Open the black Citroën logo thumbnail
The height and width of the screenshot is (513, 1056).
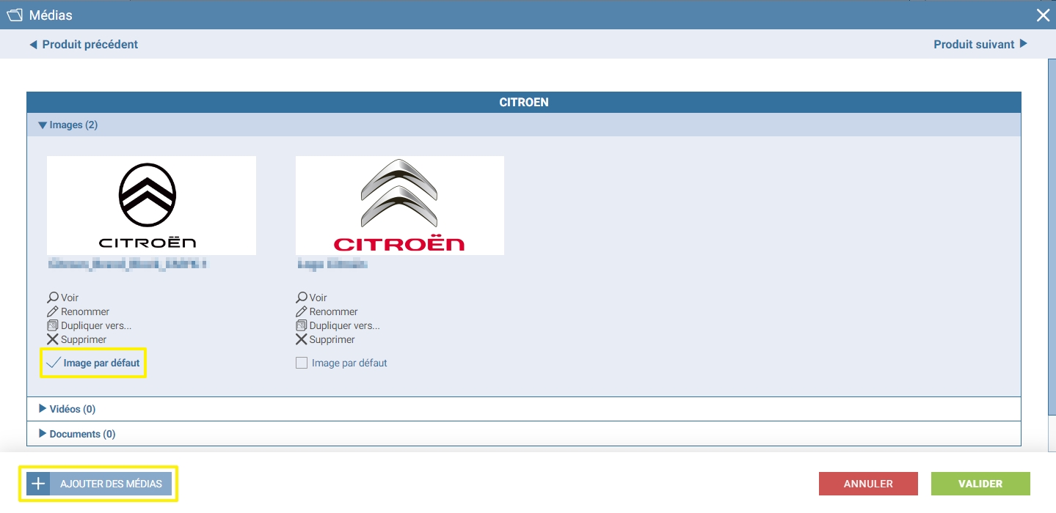151,205
